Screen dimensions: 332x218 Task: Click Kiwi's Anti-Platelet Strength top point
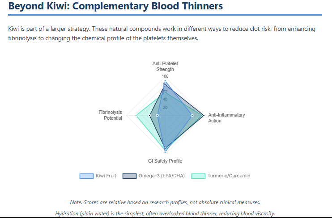point(165,81)
